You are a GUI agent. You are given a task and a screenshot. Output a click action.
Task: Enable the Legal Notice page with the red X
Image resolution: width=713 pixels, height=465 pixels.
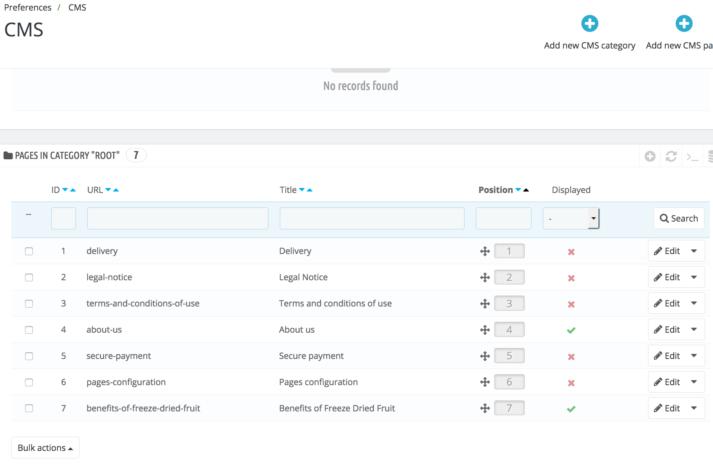[571, 278]
